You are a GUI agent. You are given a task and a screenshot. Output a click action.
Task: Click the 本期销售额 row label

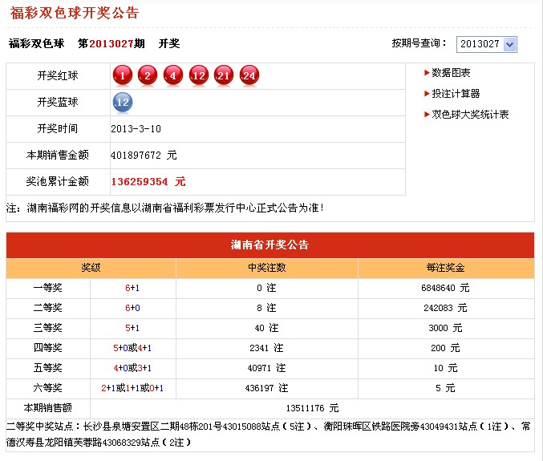pos(48,408)
